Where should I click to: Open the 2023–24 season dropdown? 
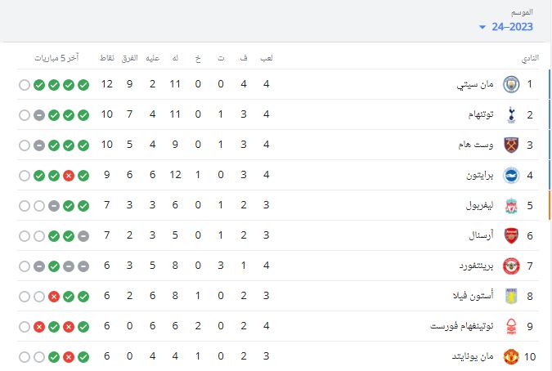[506, 27]
